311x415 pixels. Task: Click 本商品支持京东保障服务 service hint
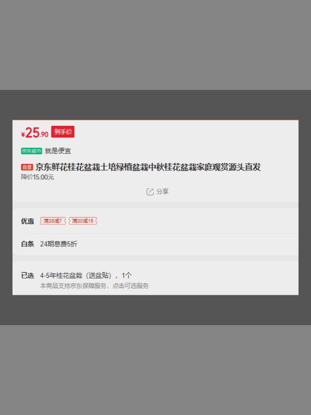(73, 286)
